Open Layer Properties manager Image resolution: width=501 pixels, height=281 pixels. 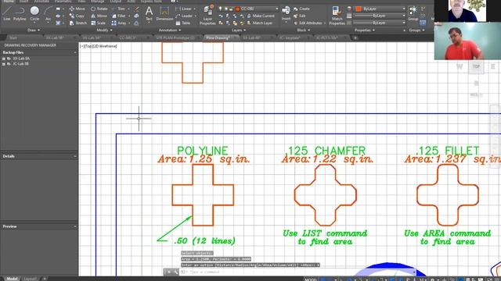(x=207, y=16)
